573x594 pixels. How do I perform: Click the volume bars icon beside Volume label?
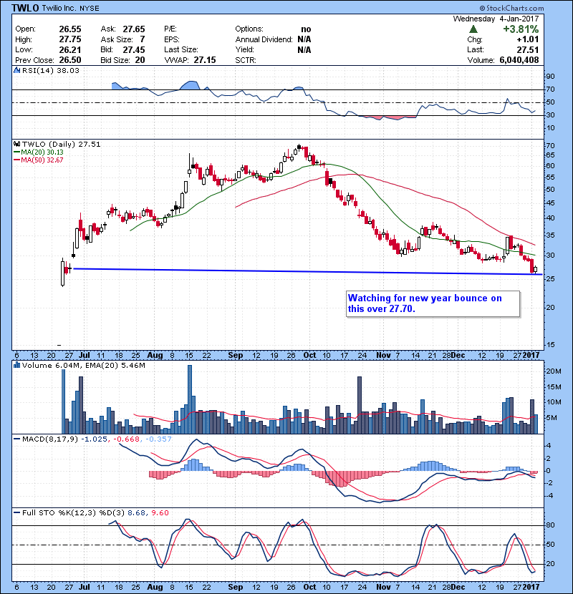coord(17,365)
